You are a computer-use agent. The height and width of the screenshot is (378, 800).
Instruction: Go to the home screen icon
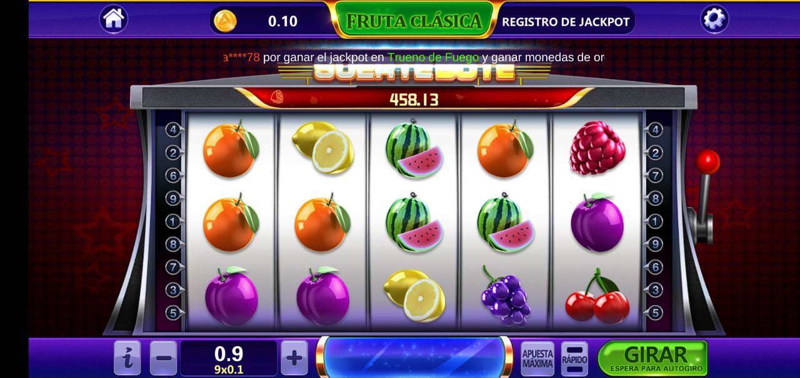point(113,19)
